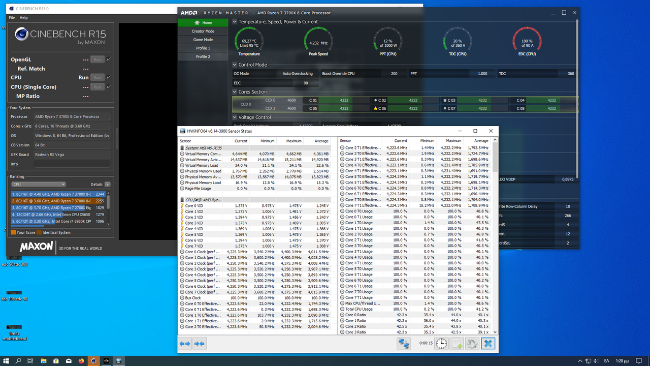Click the blue X to close HWiNFO sensors
This screenshot has width=650, height=366.
tap(488, 344)
